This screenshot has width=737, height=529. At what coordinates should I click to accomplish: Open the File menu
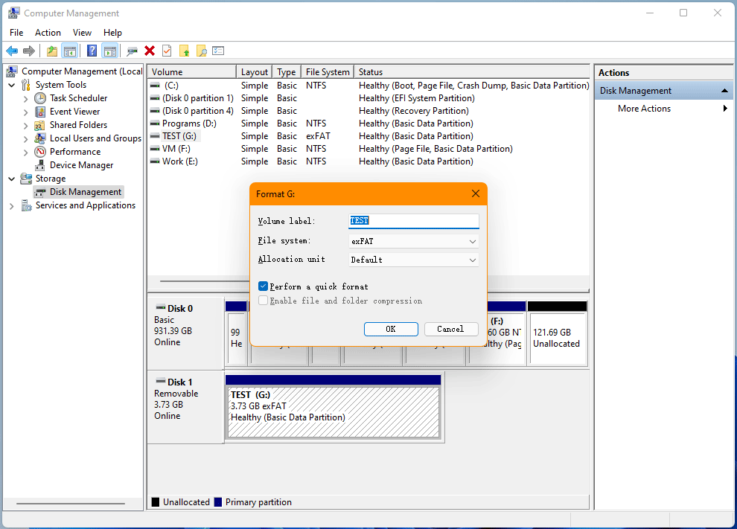[16, 33]
